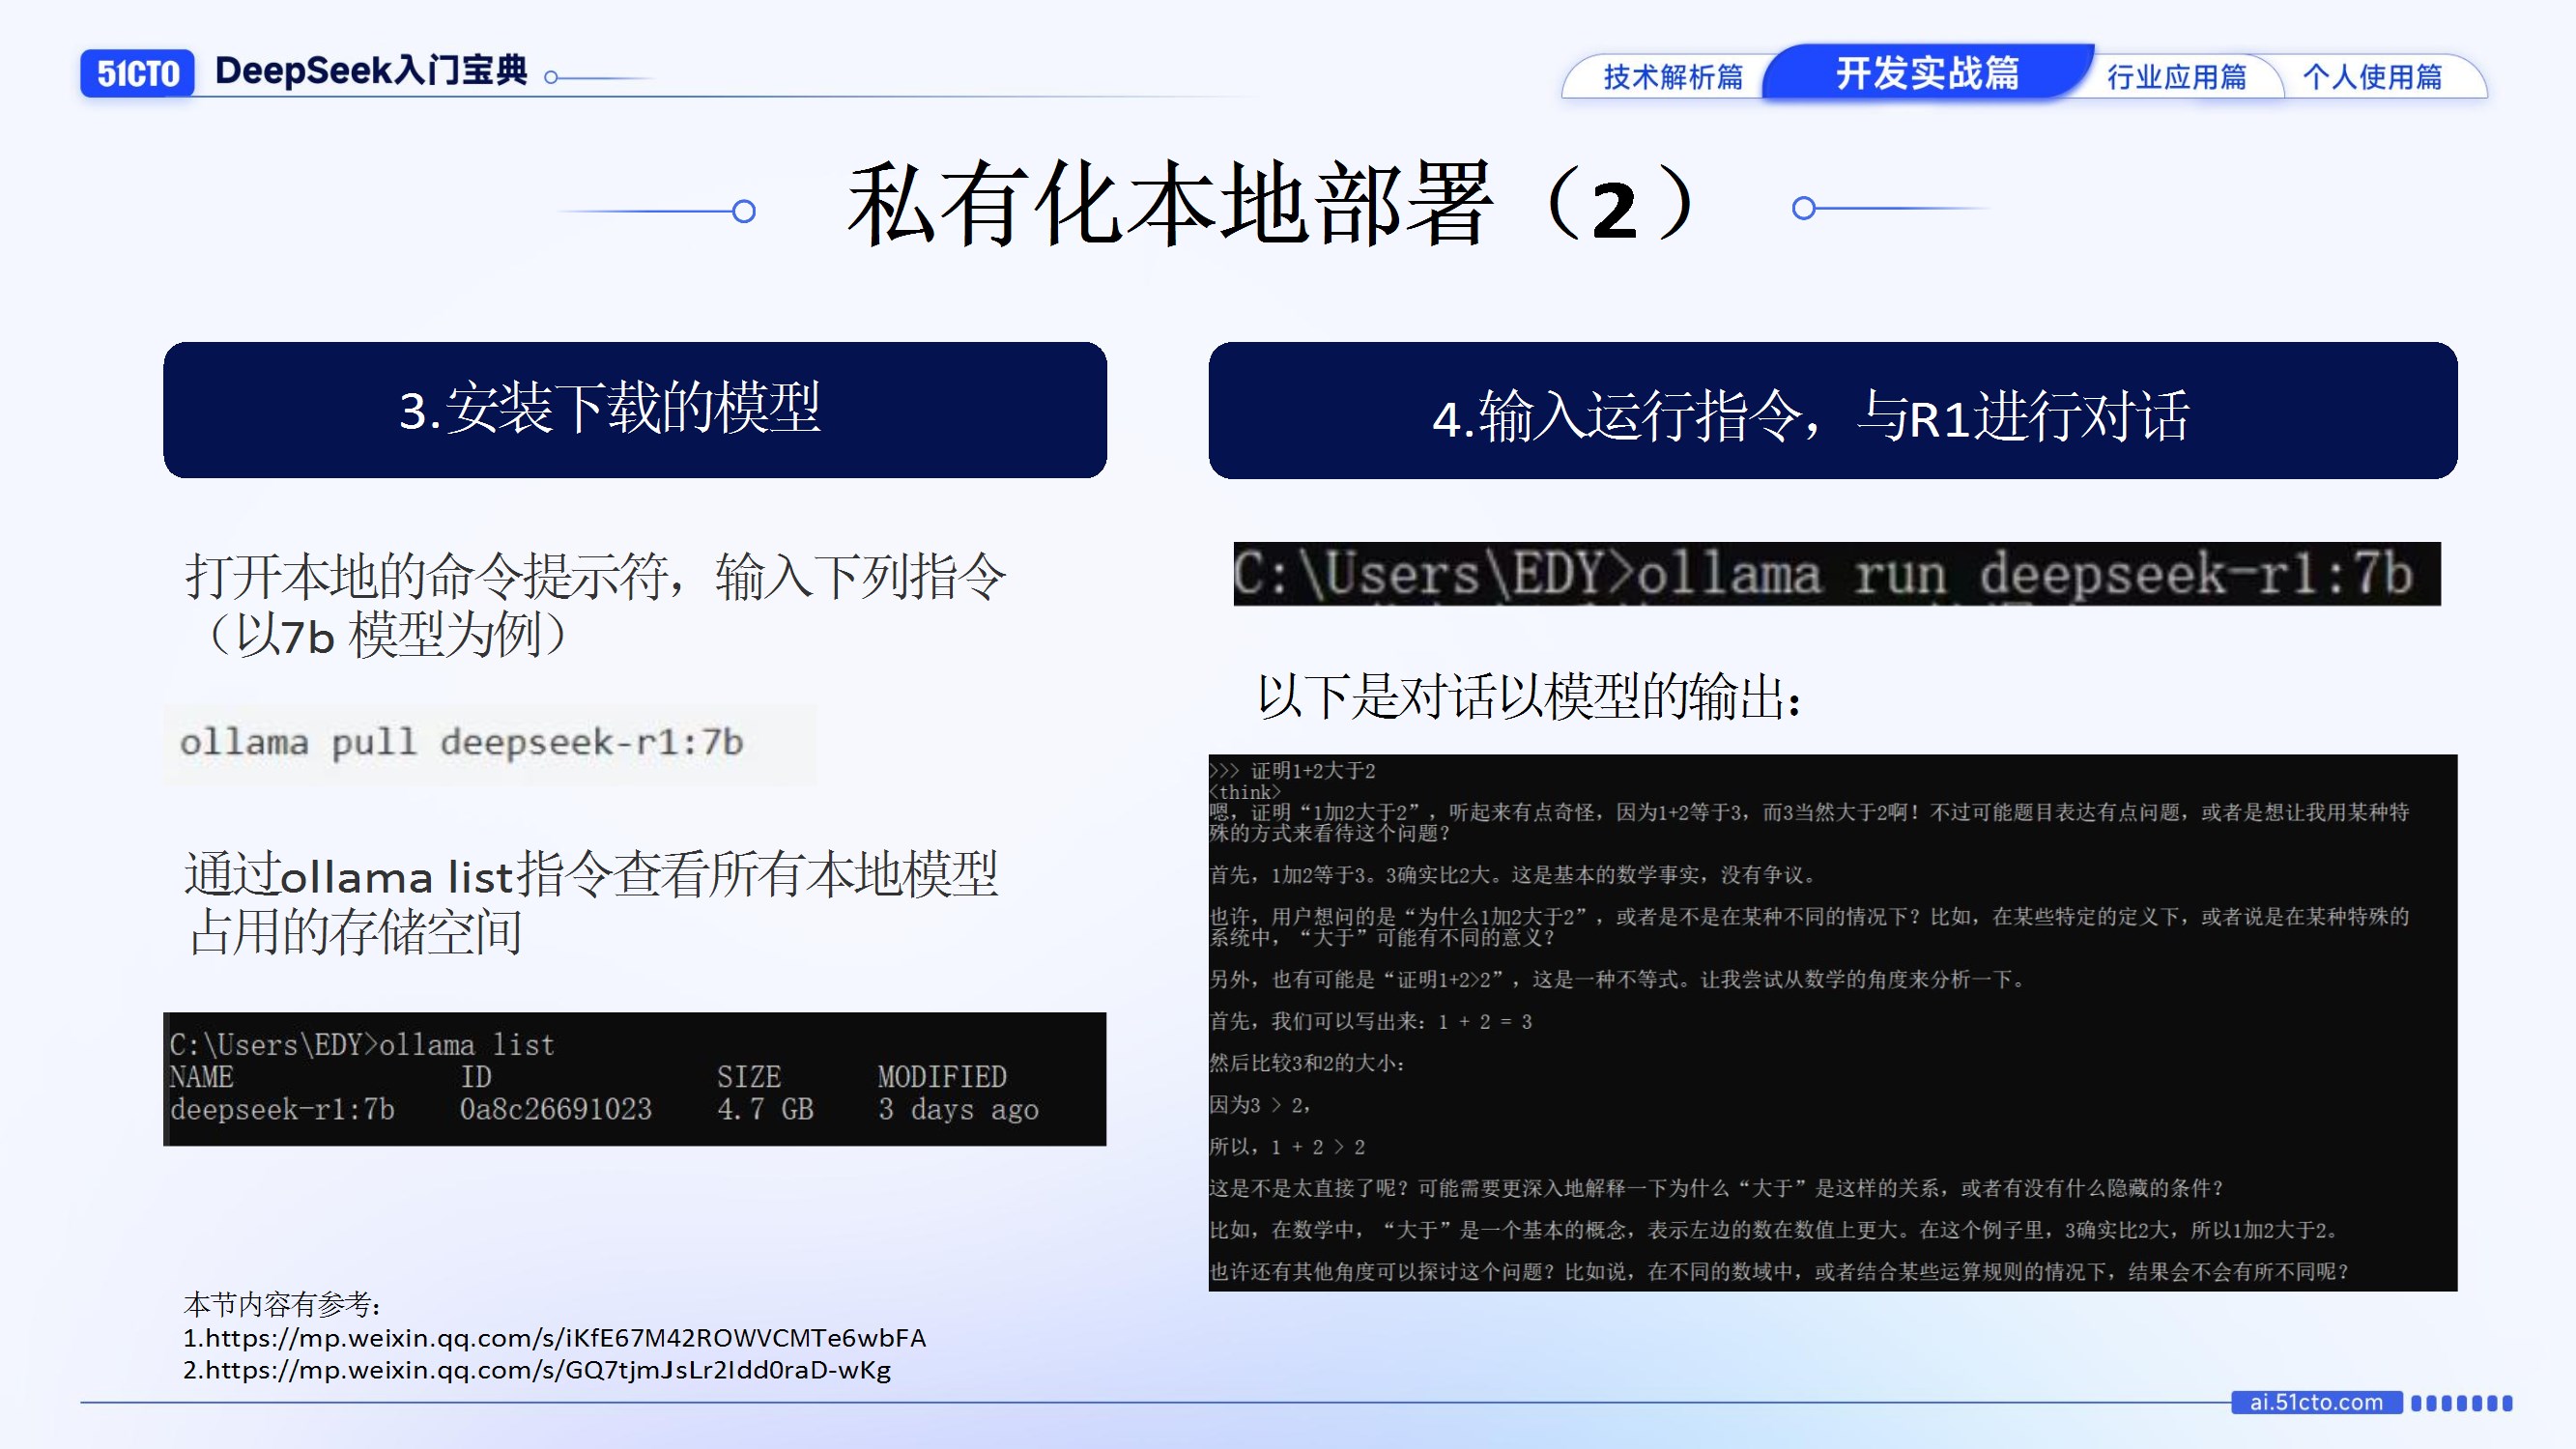Click small circle beside DeepSeek入门宝典 heading

point(551,77)
